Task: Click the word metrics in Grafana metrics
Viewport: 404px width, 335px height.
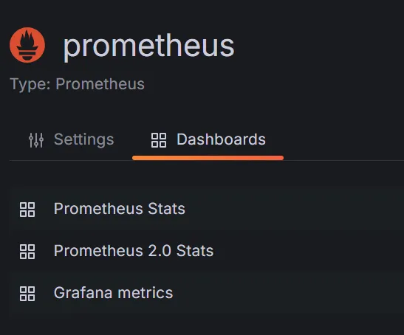Action: [145, 293]
